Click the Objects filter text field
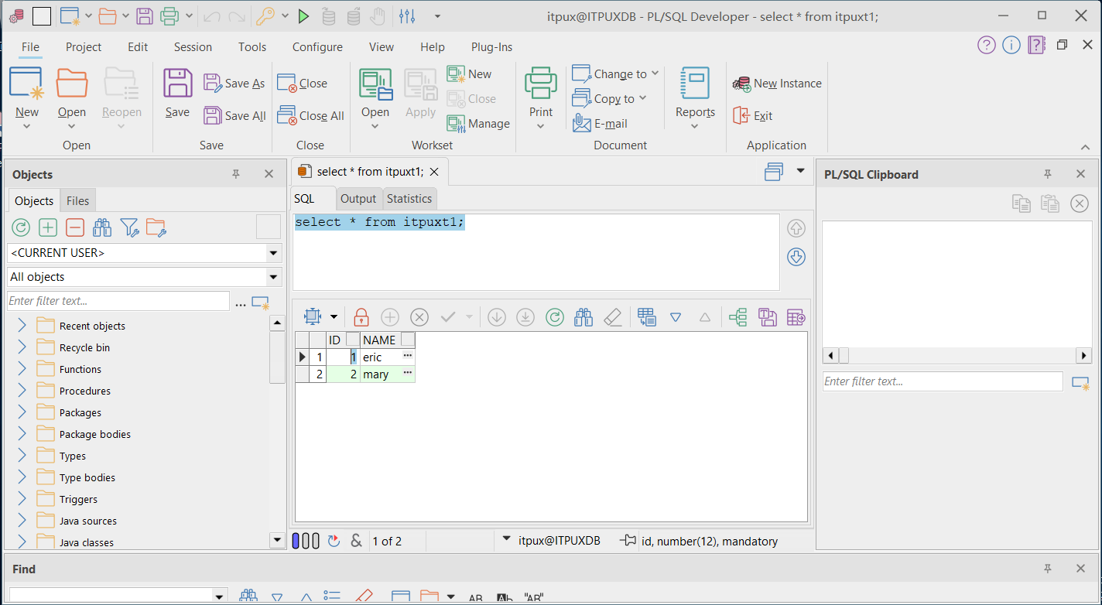The height and width of the screenshot is (605, 1102). click(x=118, y=301)
